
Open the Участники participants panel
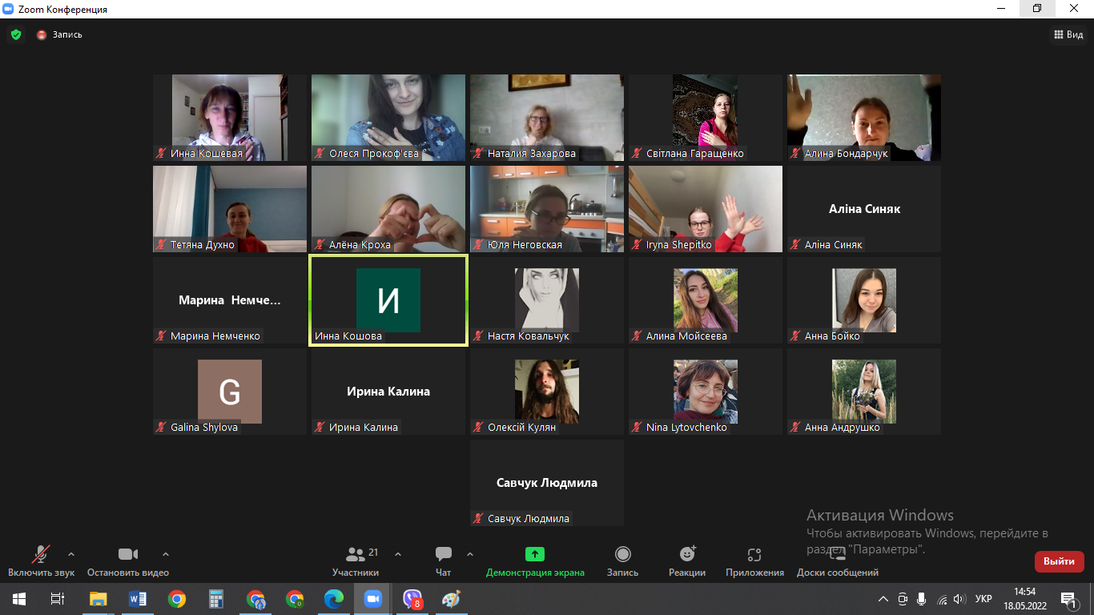click(x=356, y=561)
